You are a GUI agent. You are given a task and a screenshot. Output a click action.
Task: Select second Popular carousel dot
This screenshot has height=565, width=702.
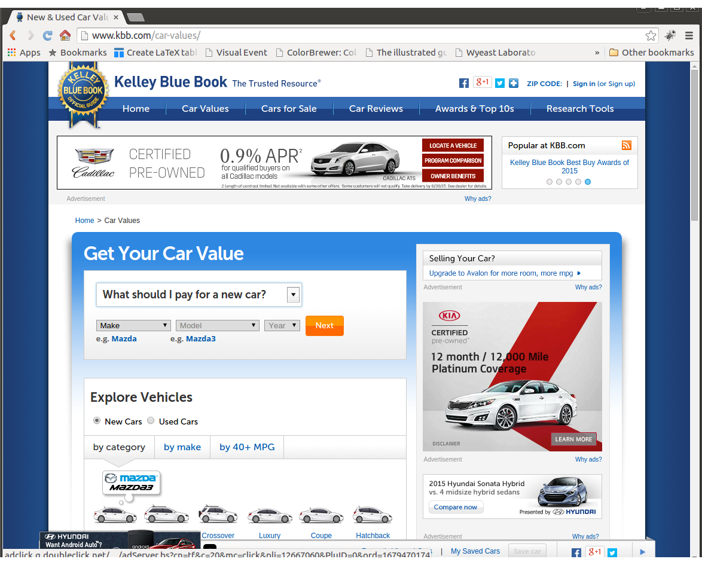pyautogui.click(x=558, y=182)
